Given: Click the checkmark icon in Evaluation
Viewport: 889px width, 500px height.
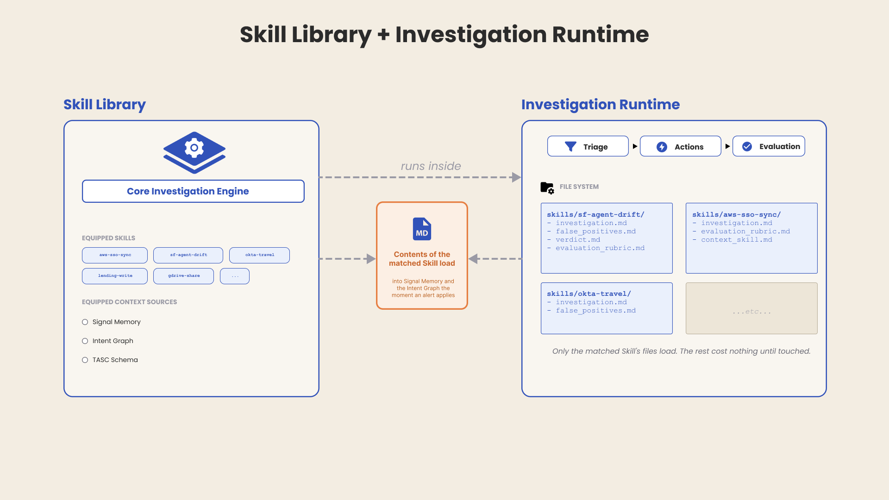Looking at the screenshot, I should pyautogui.click(x=747, y=146).
